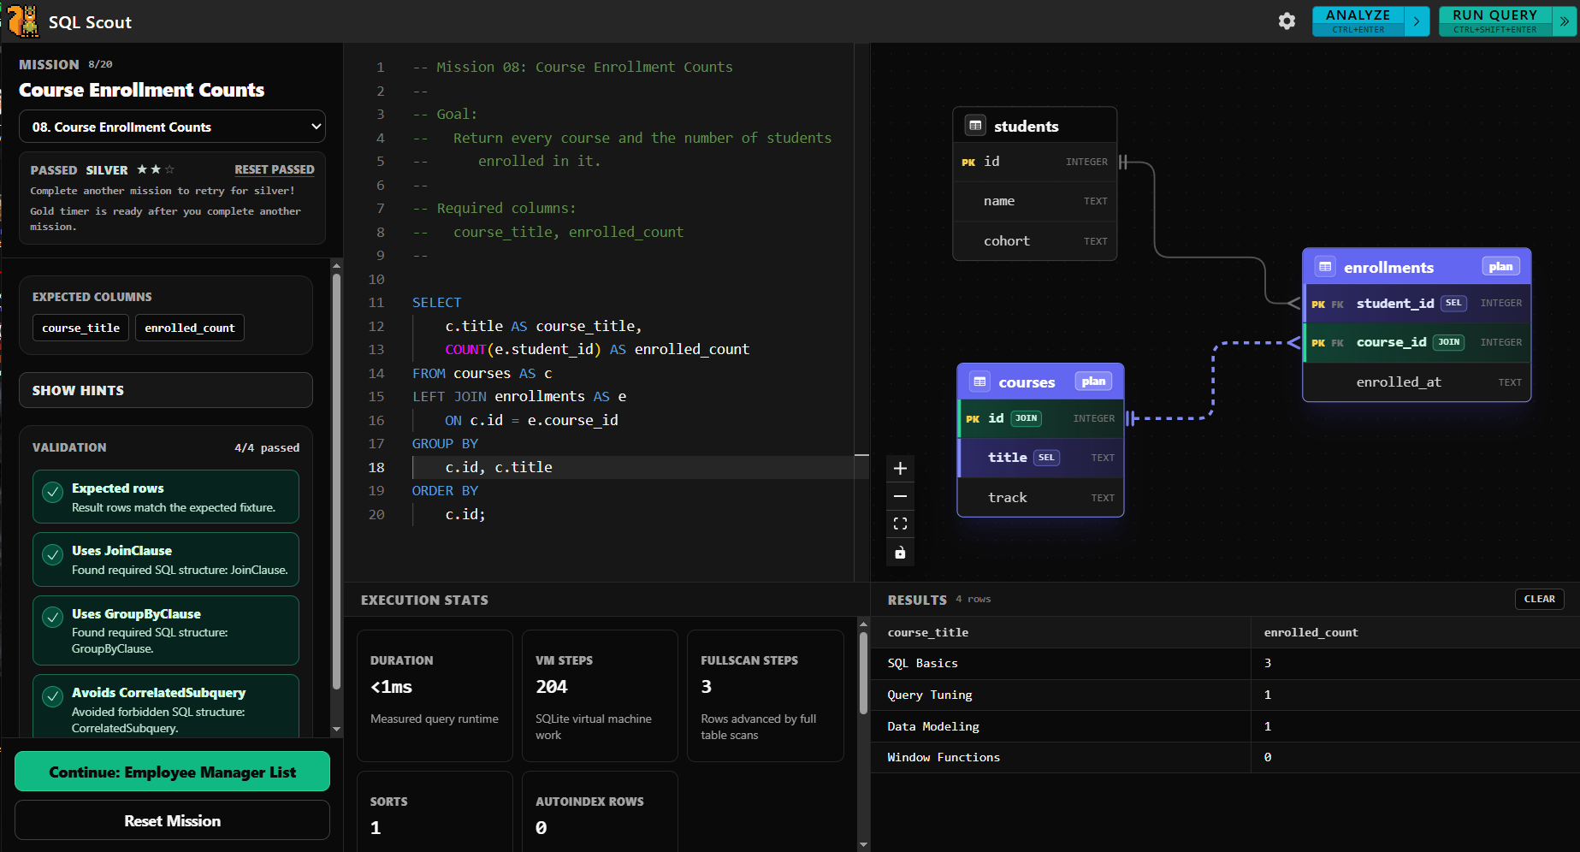This screenshot has height=852, width=1580.
Task: Click line number 11 in editor gutter
Action: tap(376, 303)
